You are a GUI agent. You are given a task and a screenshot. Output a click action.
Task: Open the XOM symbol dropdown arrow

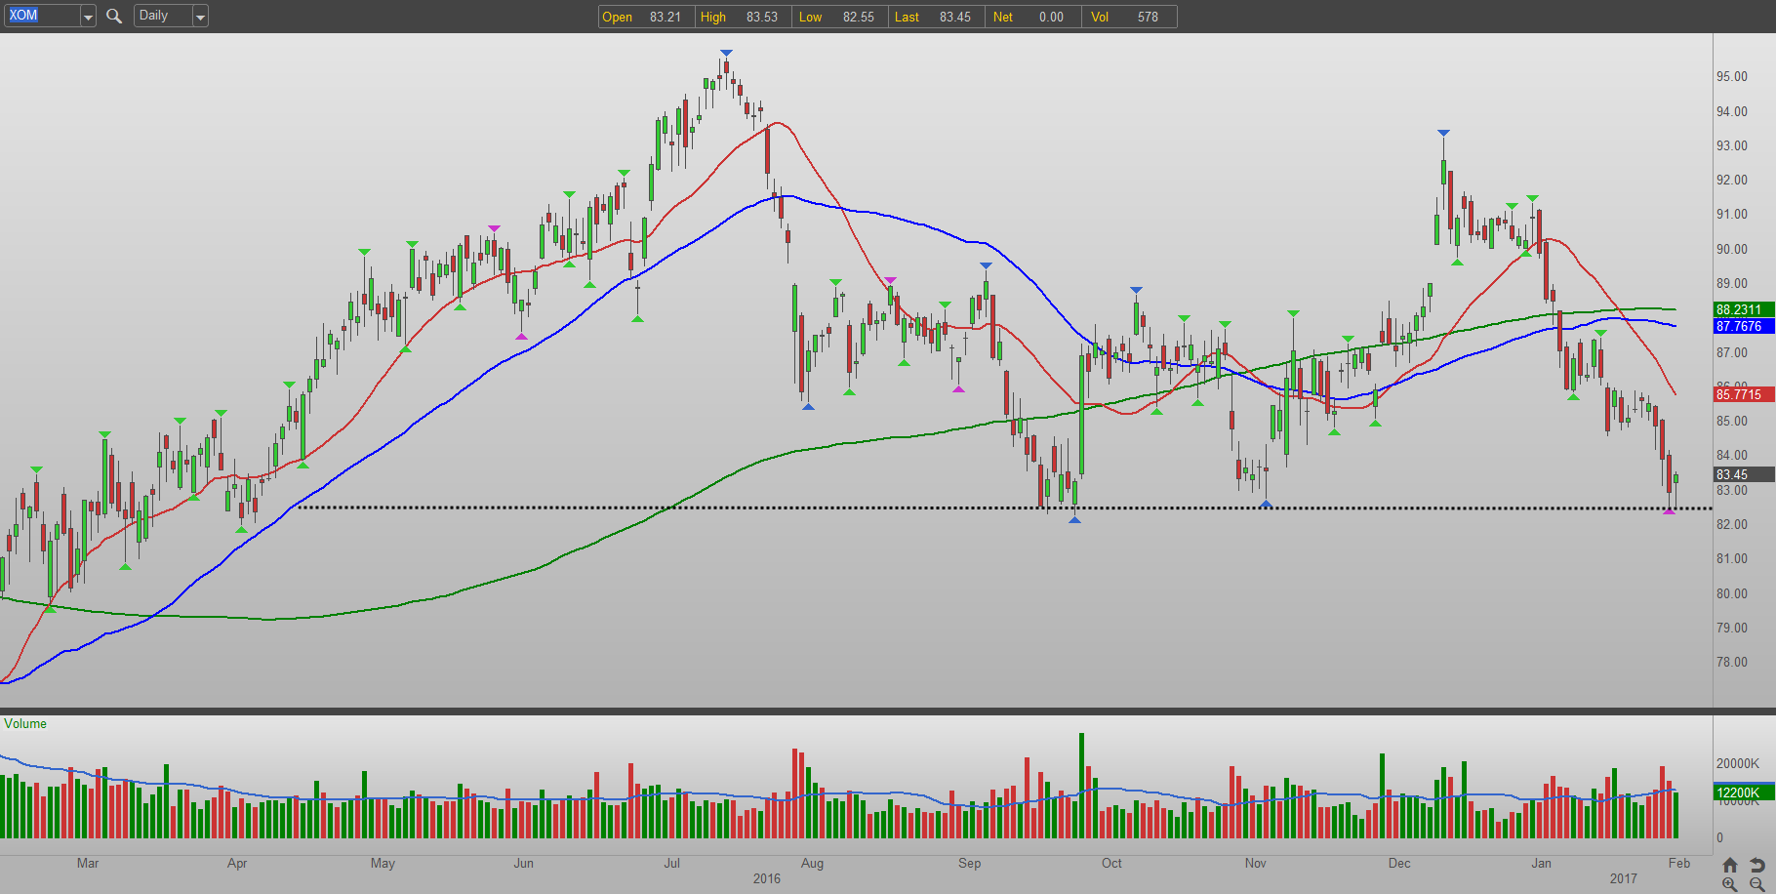pyautogui.click(x=88, y=17)
